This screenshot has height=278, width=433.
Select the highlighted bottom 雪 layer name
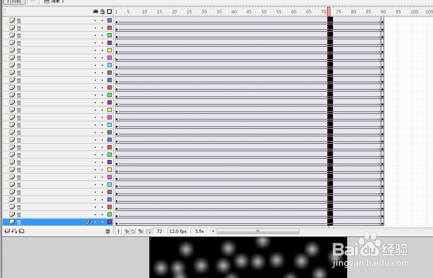coord(19,222)
